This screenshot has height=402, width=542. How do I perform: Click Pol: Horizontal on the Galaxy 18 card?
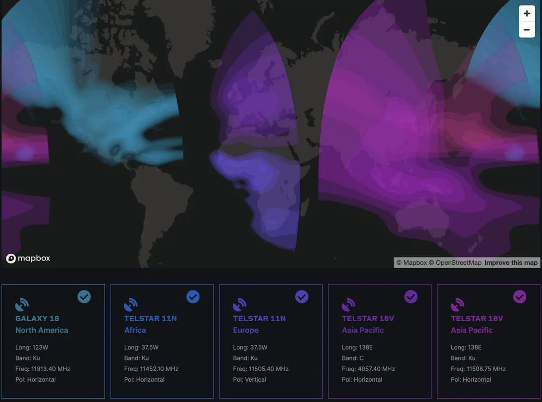click(x=35, y=379)
